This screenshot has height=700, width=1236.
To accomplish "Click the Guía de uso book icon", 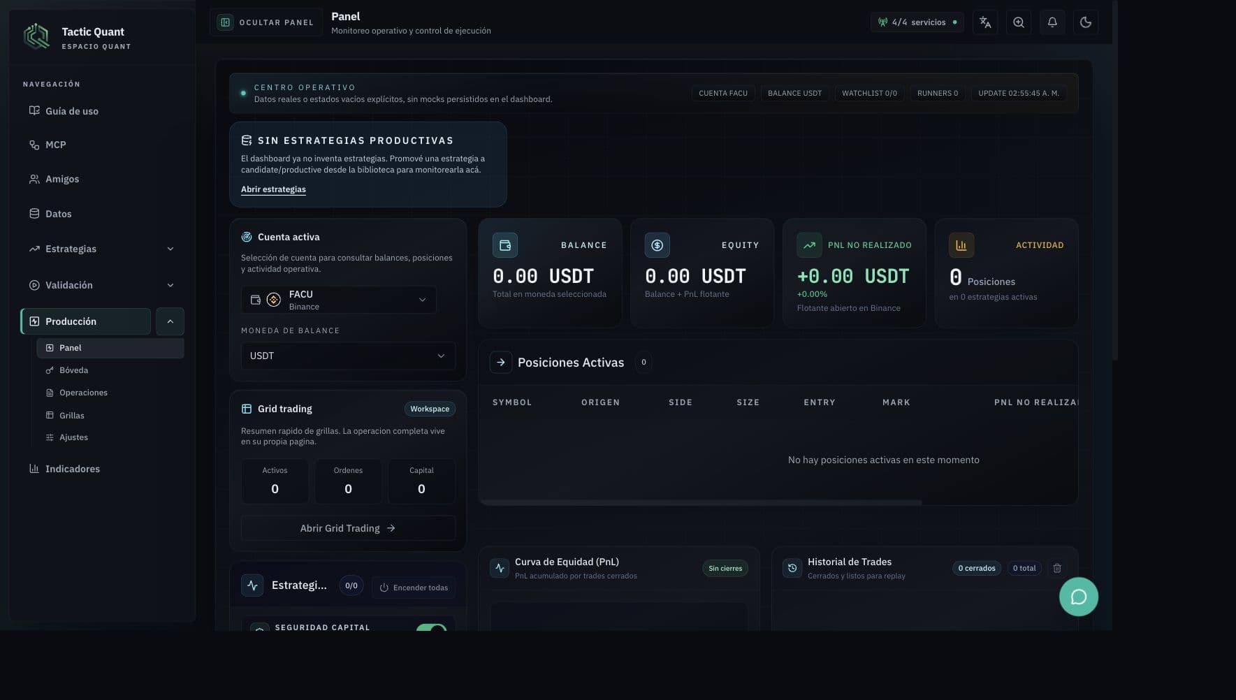I will click(x=34, y=110).
